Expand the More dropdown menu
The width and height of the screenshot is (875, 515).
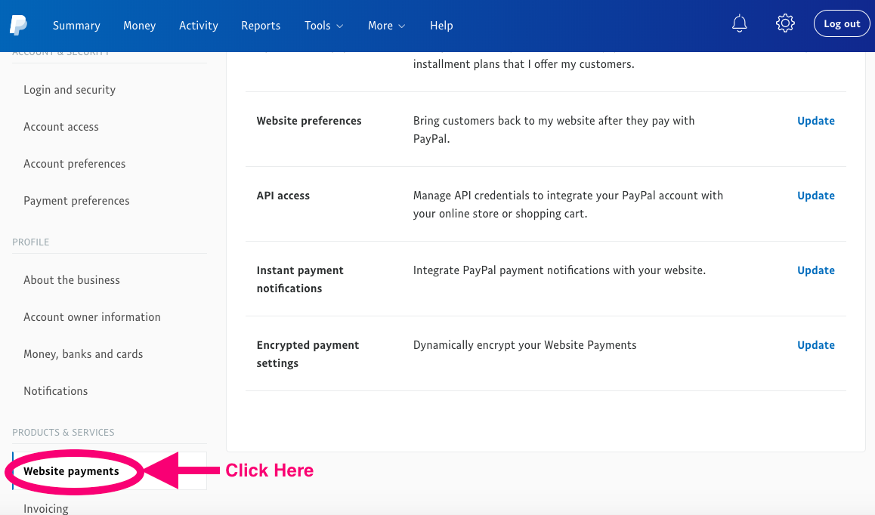point(386,26)
